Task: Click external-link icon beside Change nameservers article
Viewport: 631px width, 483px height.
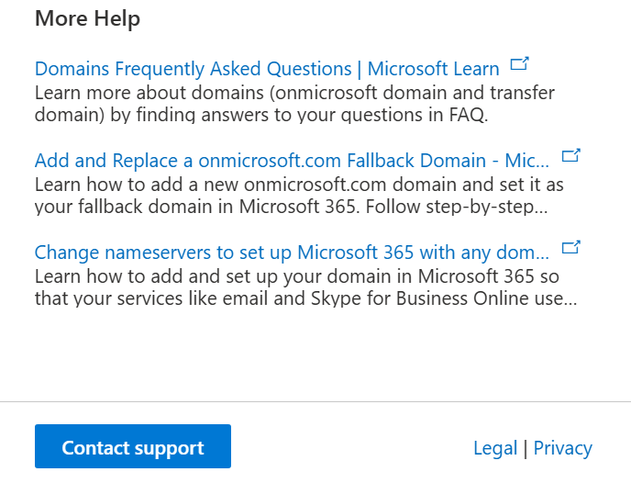Action: (570, 248)
